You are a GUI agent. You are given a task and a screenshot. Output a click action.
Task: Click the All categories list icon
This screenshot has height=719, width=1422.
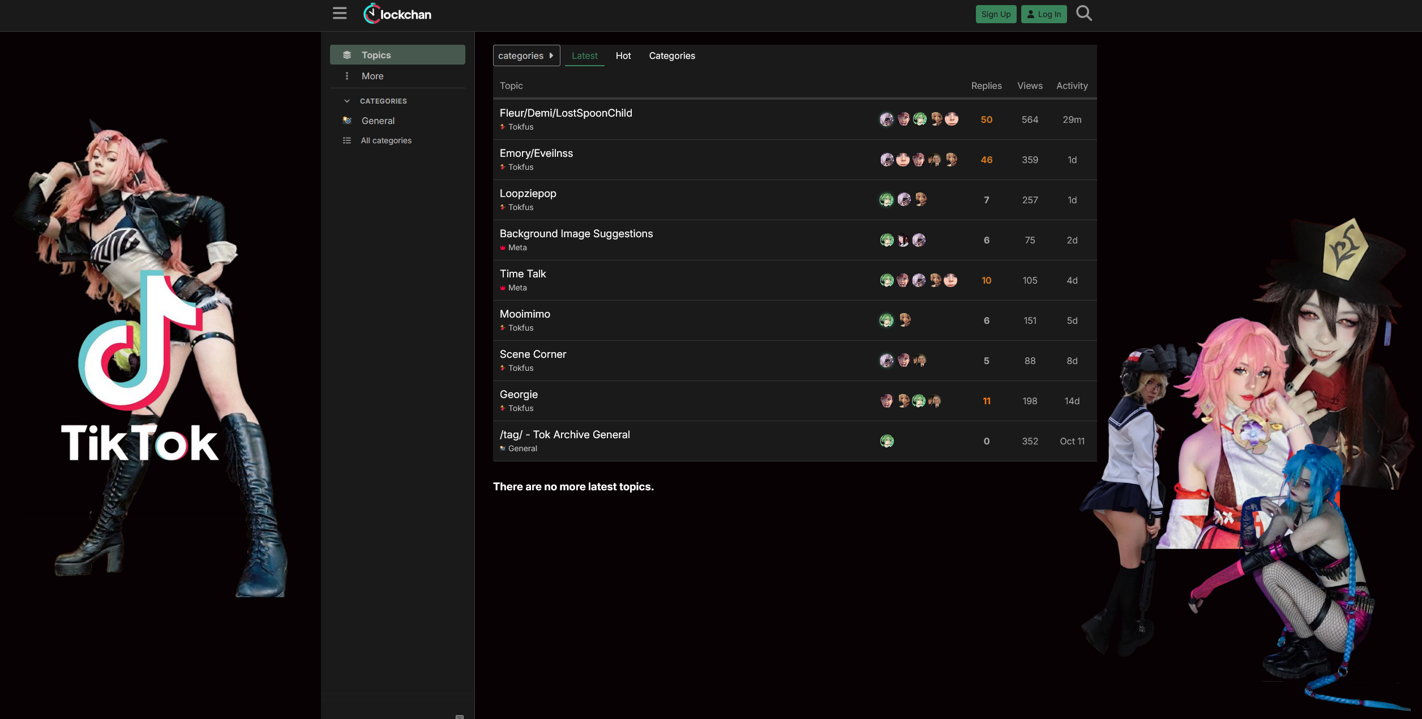click(x=347, y=140)
